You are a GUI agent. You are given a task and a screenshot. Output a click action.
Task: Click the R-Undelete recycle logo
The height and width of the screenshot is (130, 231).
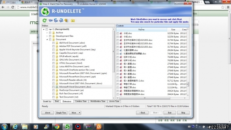[x=45, y=12]
